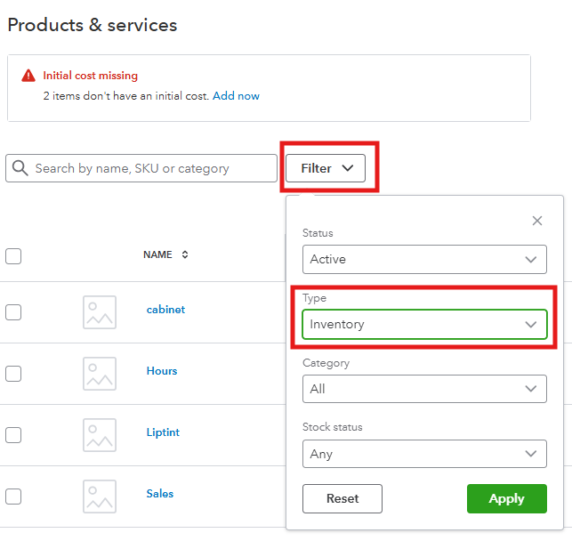Open the Status dropdown showing Active
572x541 pixels.
pos(423,260)
